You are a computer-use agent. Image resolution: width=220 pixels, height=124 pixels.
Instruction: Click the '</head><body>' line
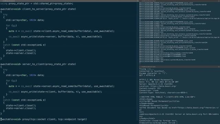coord(146,103)
